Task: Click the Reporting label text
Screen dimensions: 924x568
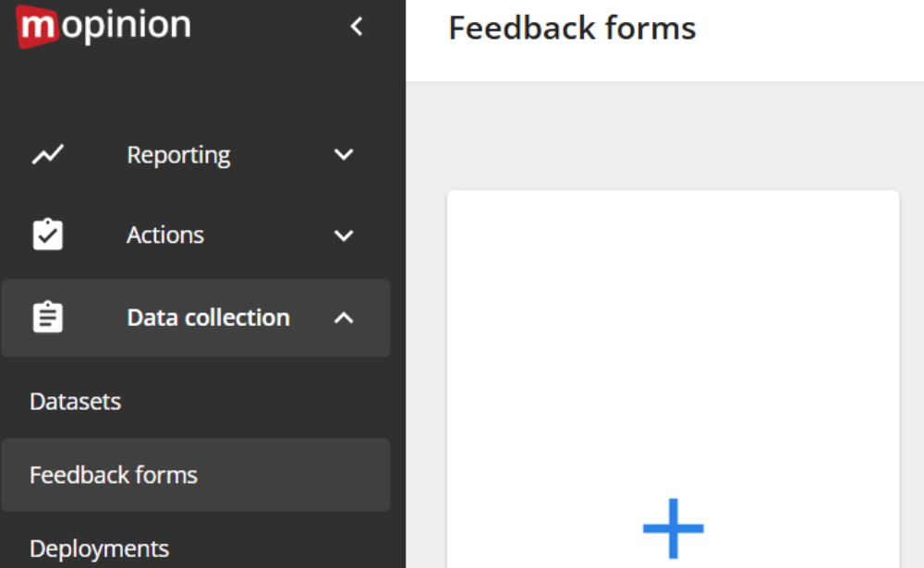Action: point(178,154)
